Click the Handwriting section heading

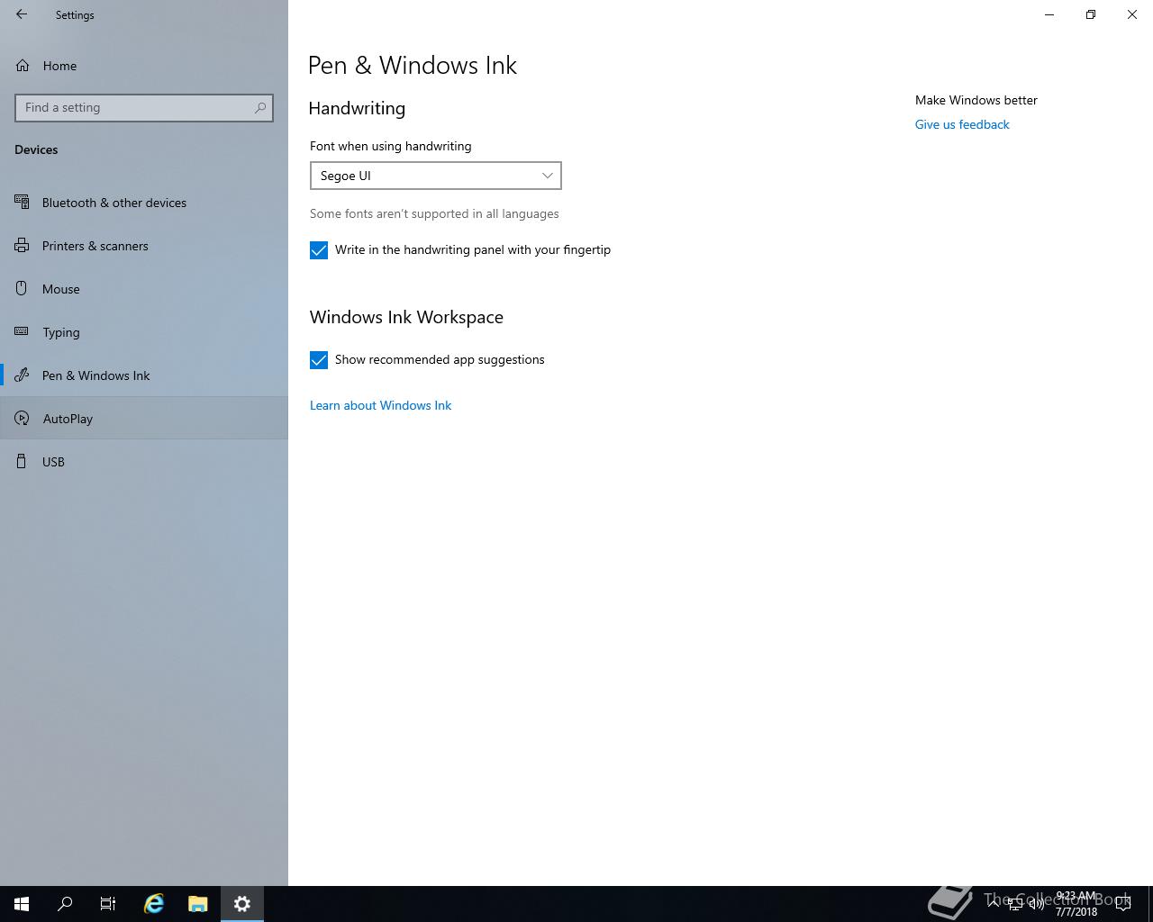(x=357, y=108)
